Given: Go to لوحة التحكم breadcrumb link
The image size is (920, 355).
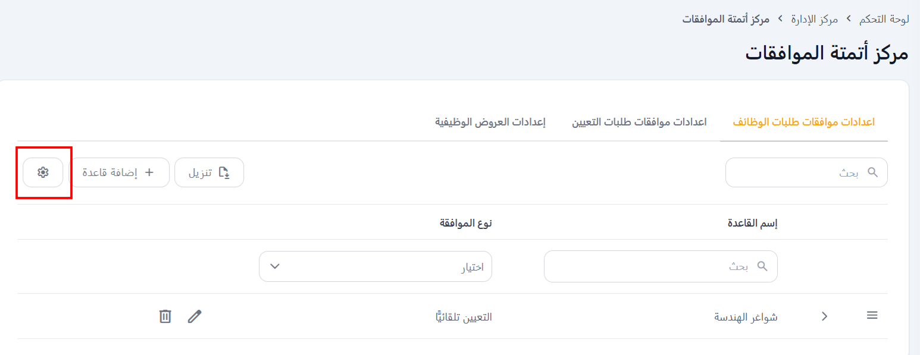Looking at the screenshot, I should 884,19.
